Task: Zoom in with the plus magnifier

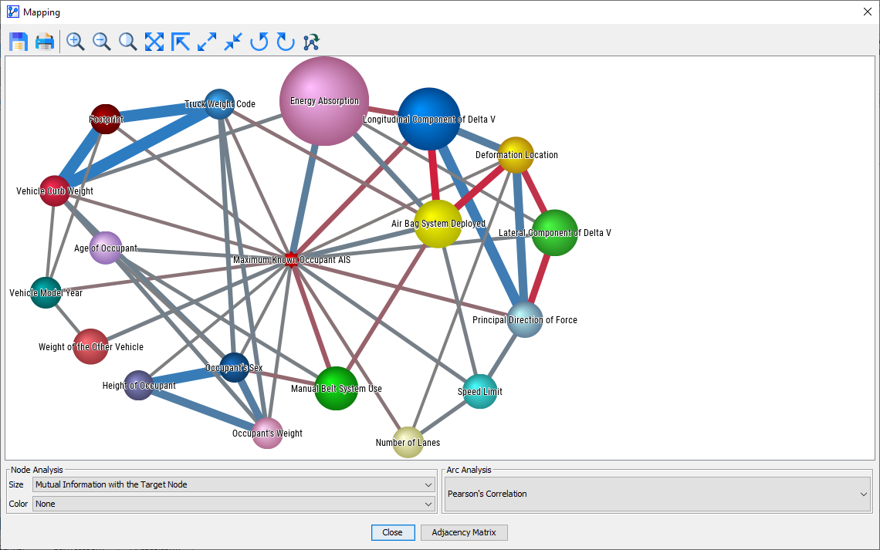Action: (x=76, y=42)
